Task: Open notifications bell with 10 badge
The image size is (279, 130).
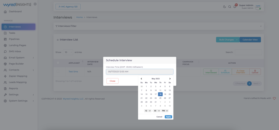Action: tap(235, 7)
